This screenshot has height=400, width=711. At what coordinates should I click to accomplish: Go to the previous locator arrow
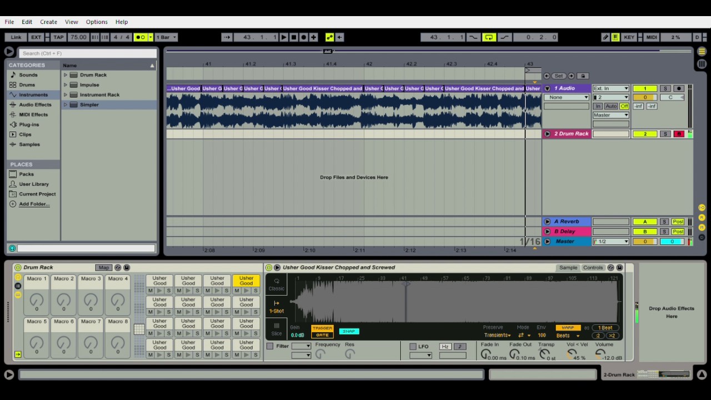coord(547,76)
